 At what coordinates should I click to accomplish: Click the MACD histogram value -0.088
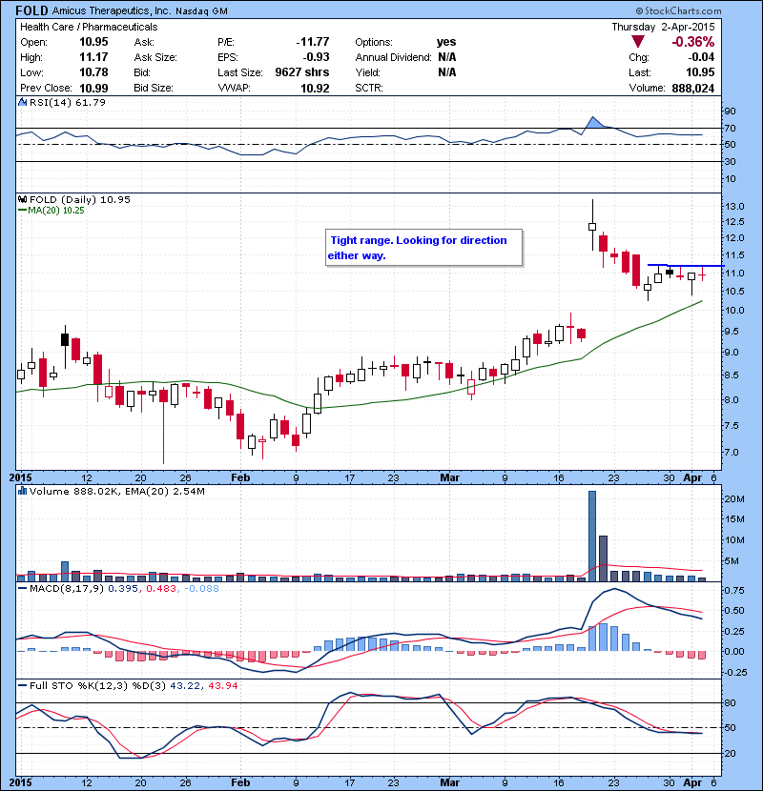pos(201,588)
